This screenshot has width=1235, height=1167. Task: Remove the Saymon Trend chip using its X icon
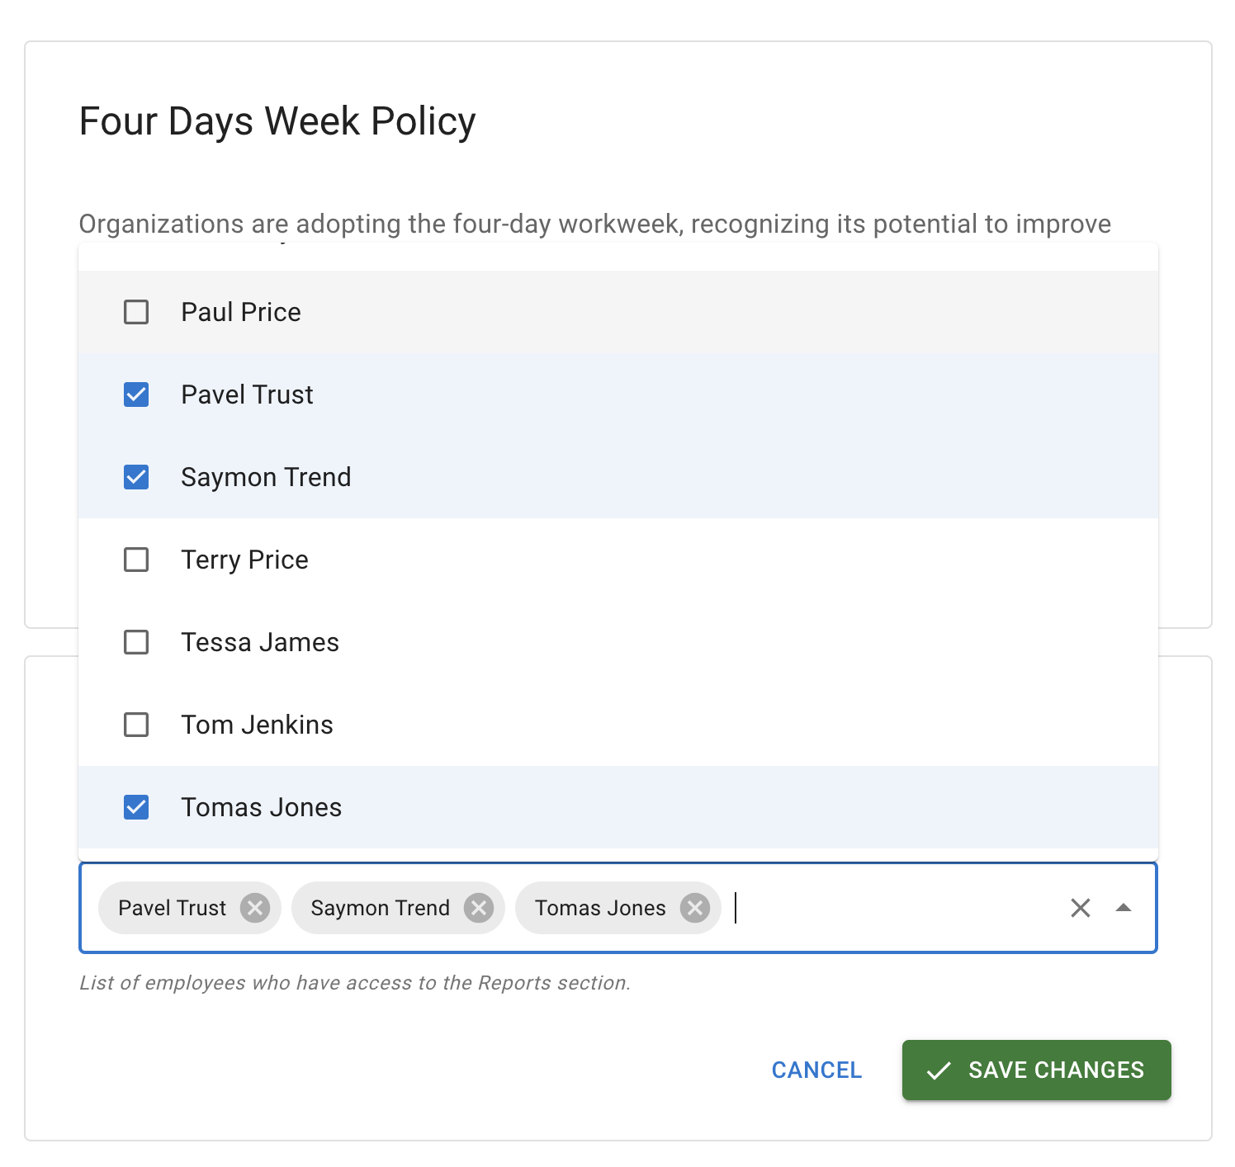[479, 908]
